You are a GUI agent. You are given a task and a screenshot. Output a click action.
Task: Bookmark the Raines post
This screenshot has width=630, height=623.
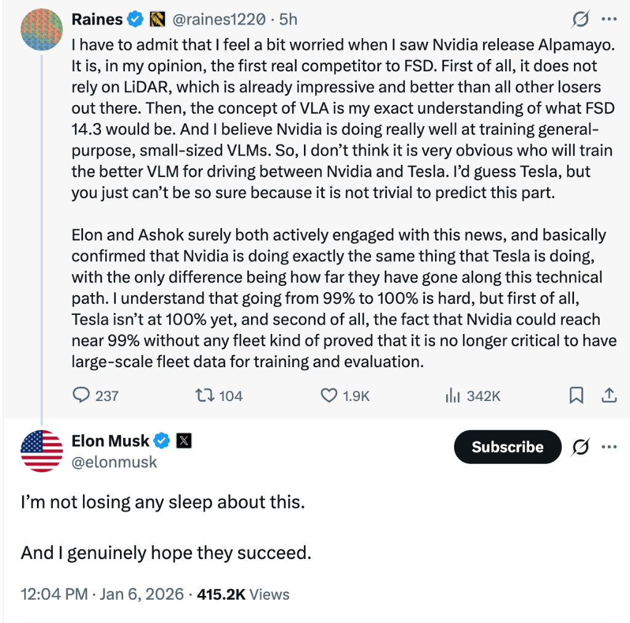click(576, 395)
